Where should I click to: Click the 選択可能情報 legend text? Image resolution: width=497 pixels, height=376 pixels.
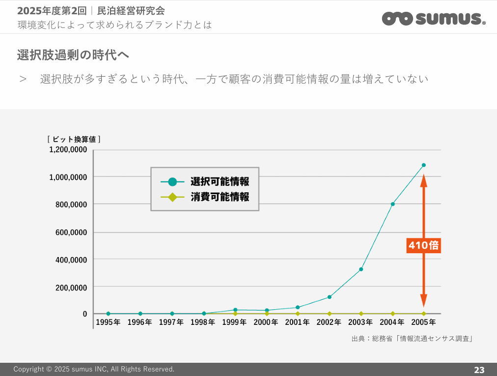tap(220, 182)
